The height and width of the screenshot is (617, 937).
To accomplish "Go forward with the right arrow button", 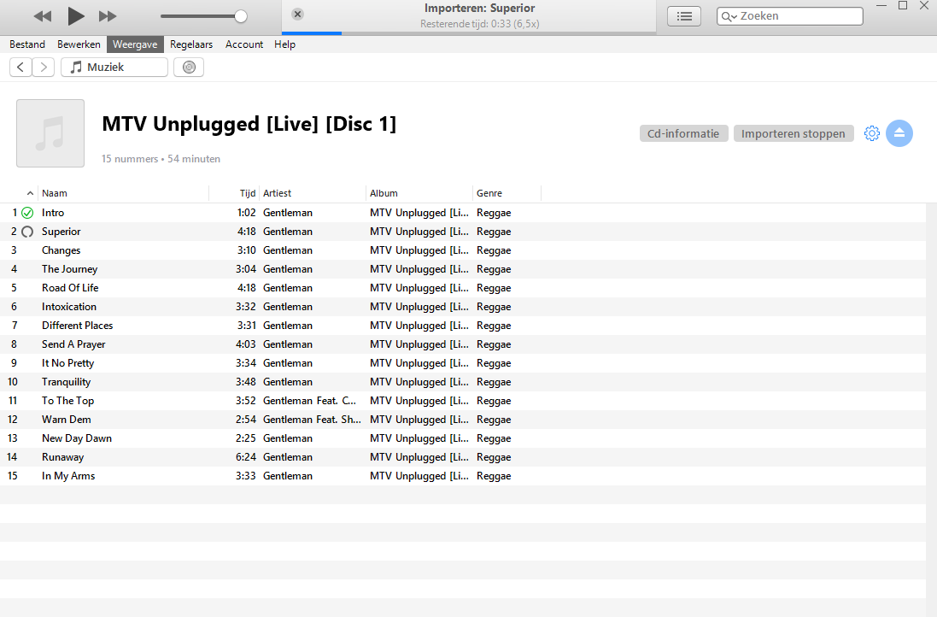I will (x=43, y=67).
